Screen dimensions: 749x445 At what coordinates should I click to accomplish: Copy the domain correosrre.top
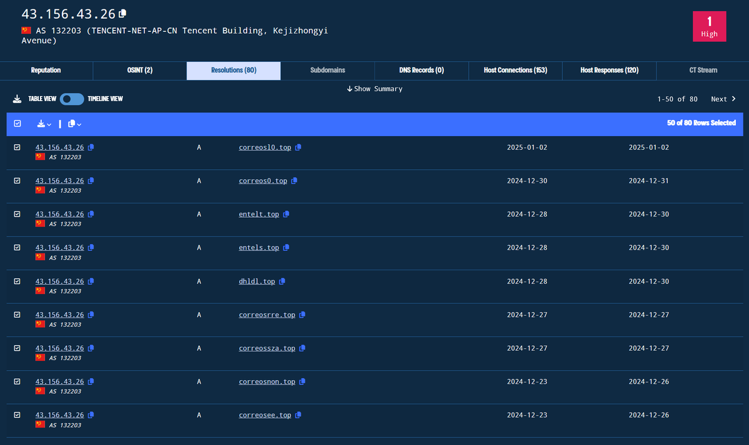tap(302, 315)
